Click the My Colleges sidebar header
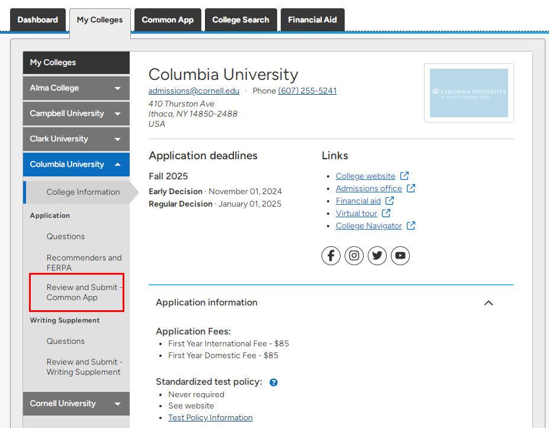Screen dimensions: 549x428 point(76,63)
